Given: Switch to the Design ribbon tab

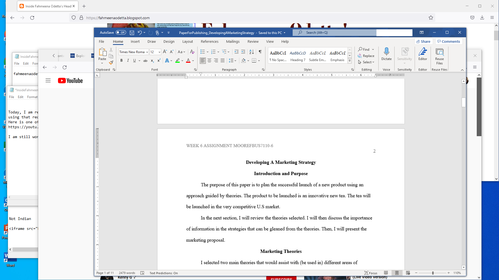Looking at the screenshot, I should tap(169, 42).
